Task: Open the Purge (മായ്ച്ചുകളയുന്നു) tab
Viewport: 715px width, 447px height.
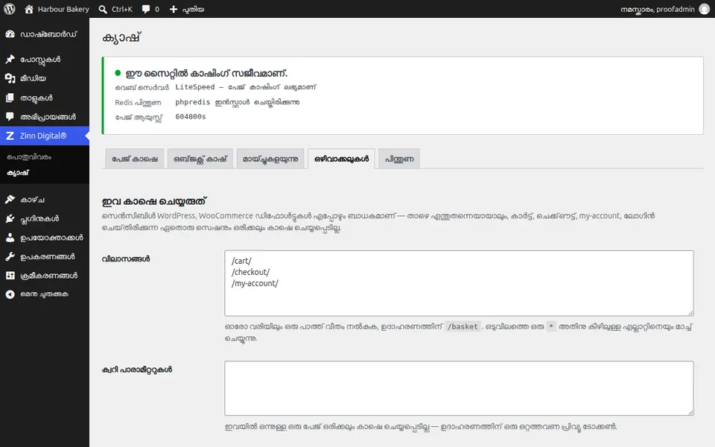Action: 270,159
